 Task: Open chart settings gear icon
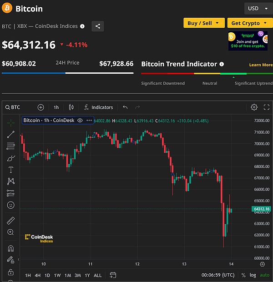click(x=254, y=107)
